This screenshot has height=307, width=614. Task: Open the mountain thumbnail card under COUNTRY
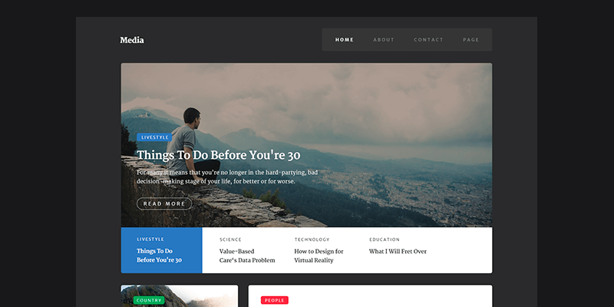tap(180, 296)
